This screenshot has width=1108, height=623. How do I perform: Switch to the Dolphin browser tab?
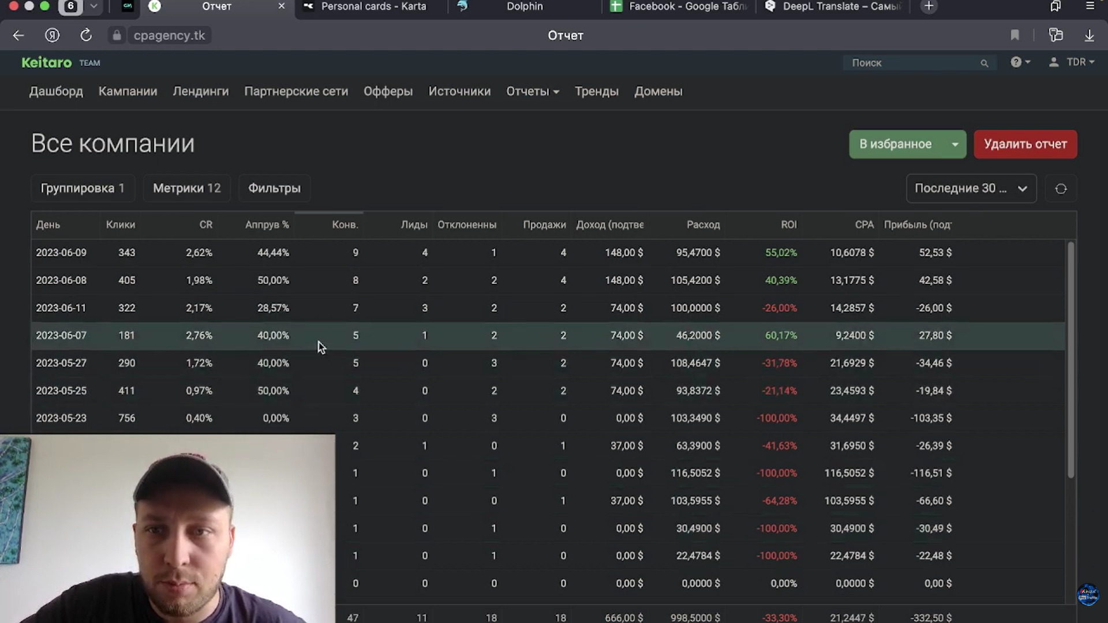(525, 7)
